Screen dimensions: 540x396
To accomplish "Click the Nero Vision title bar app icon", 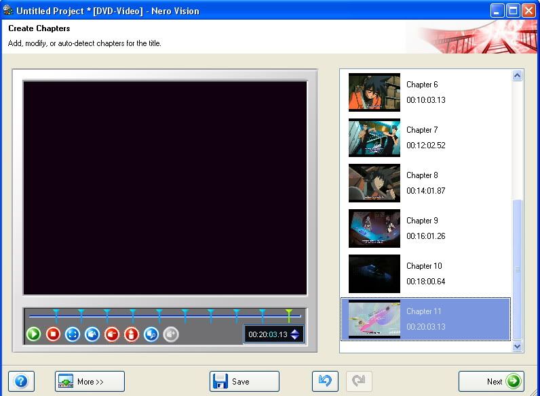I will 8,11.
